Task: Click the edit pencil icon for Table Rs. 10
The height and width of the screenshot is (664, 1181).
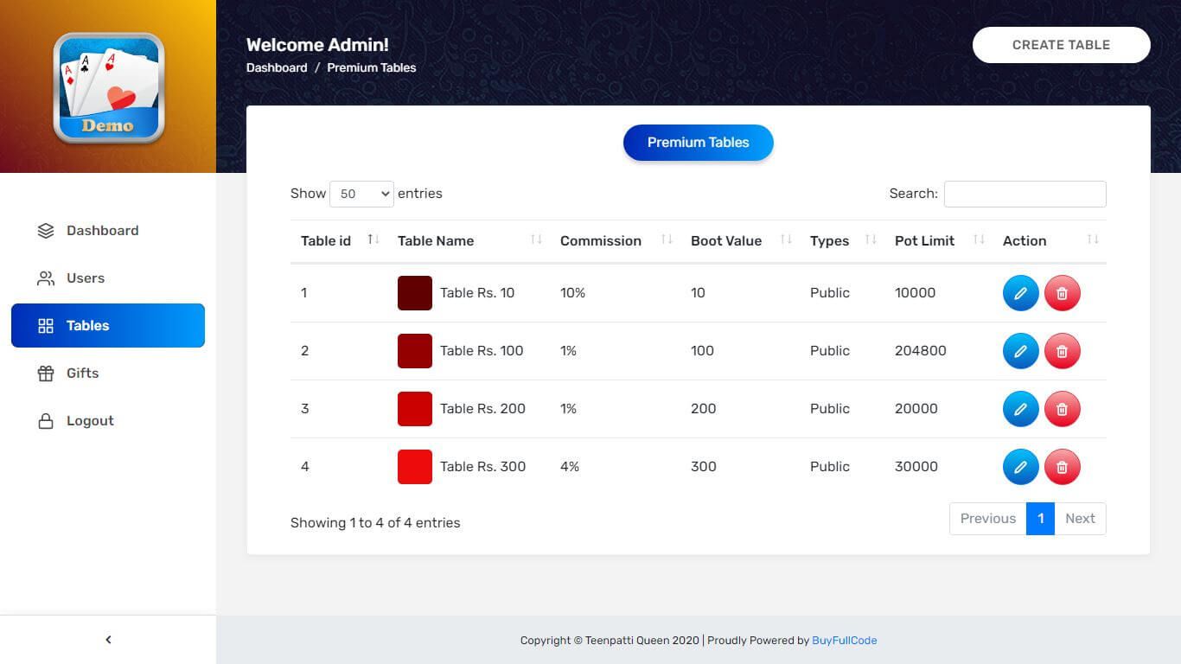Action: pos(1020,293)
